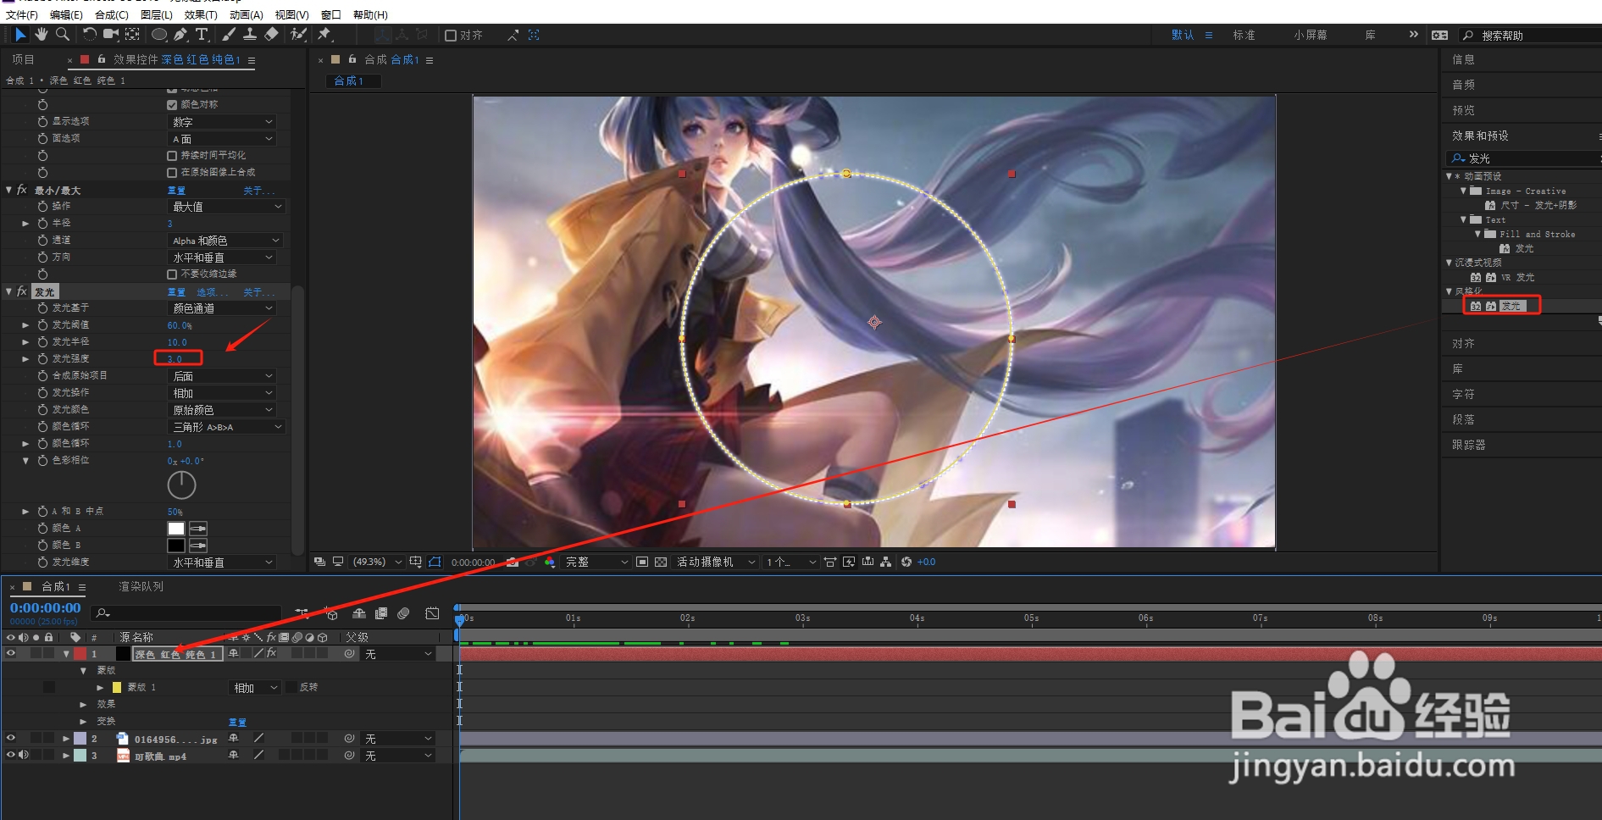
Task: Select the 小屏幕 workspace
Action: (x=1311, y=35)
